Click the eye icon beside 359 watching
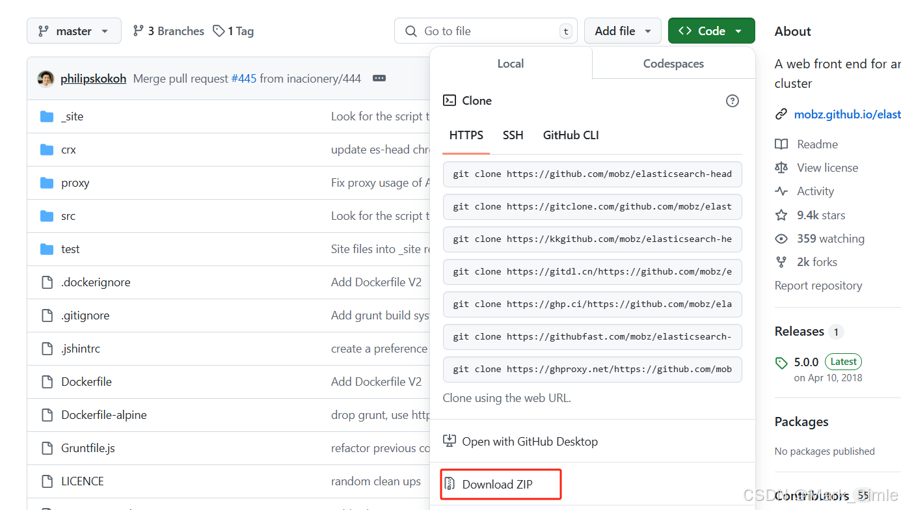 point(781,239)
